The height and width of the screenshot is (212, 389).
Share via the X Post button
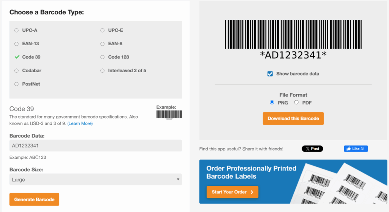point(312,149)
